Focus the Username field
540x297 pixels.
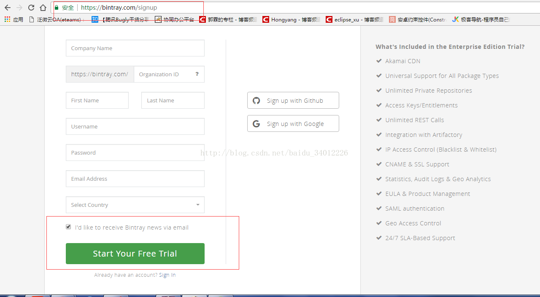tap(135, 126)
